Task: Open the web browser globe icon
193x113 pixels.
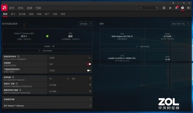Action: [164, 8]
